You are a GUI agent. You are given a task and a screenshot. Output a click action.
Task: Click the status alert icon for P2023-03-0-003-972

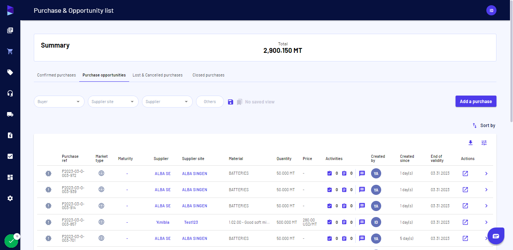click(48, 174)
